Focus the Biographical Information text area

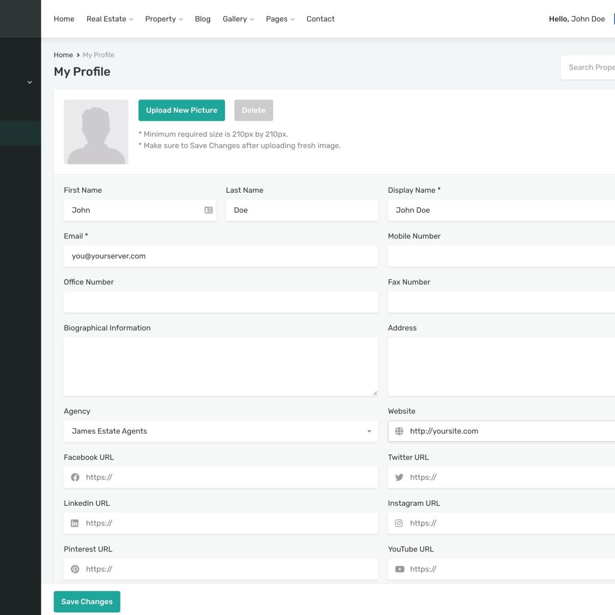220,366
